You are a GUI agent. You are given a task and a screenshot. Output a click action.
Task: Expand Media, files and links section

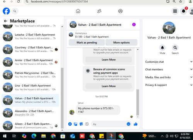tap(169, 77)
